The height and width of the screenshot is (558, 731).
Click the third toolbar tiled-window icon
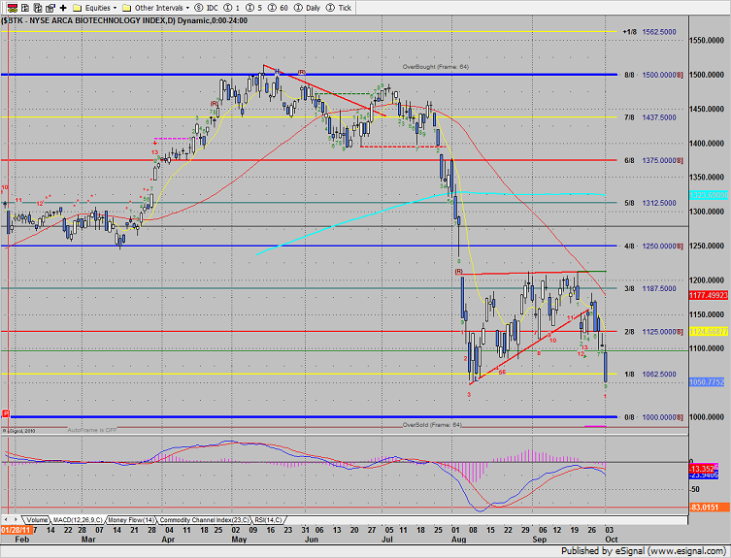[38, 8]
